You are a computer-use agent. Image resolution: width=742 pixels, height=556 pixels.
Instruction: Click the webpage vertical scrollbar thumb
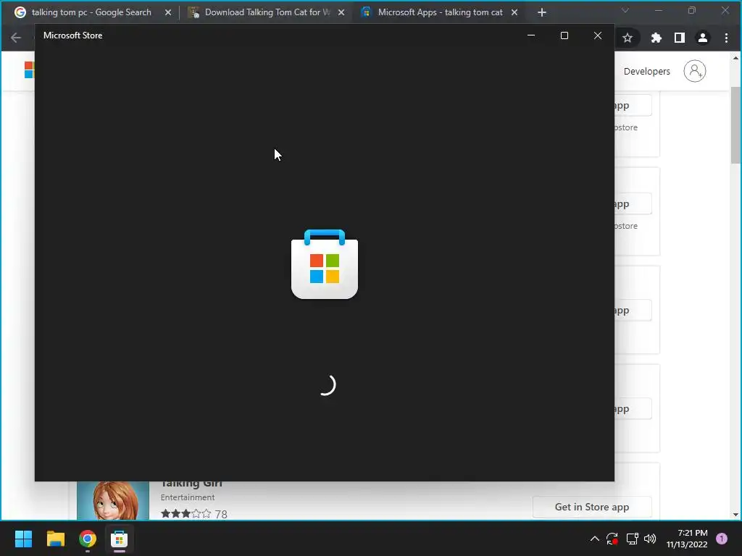click(736, 125)
